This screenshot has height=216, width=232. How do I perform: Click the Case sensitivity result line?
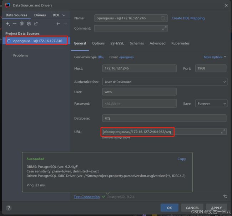[62, 171]
